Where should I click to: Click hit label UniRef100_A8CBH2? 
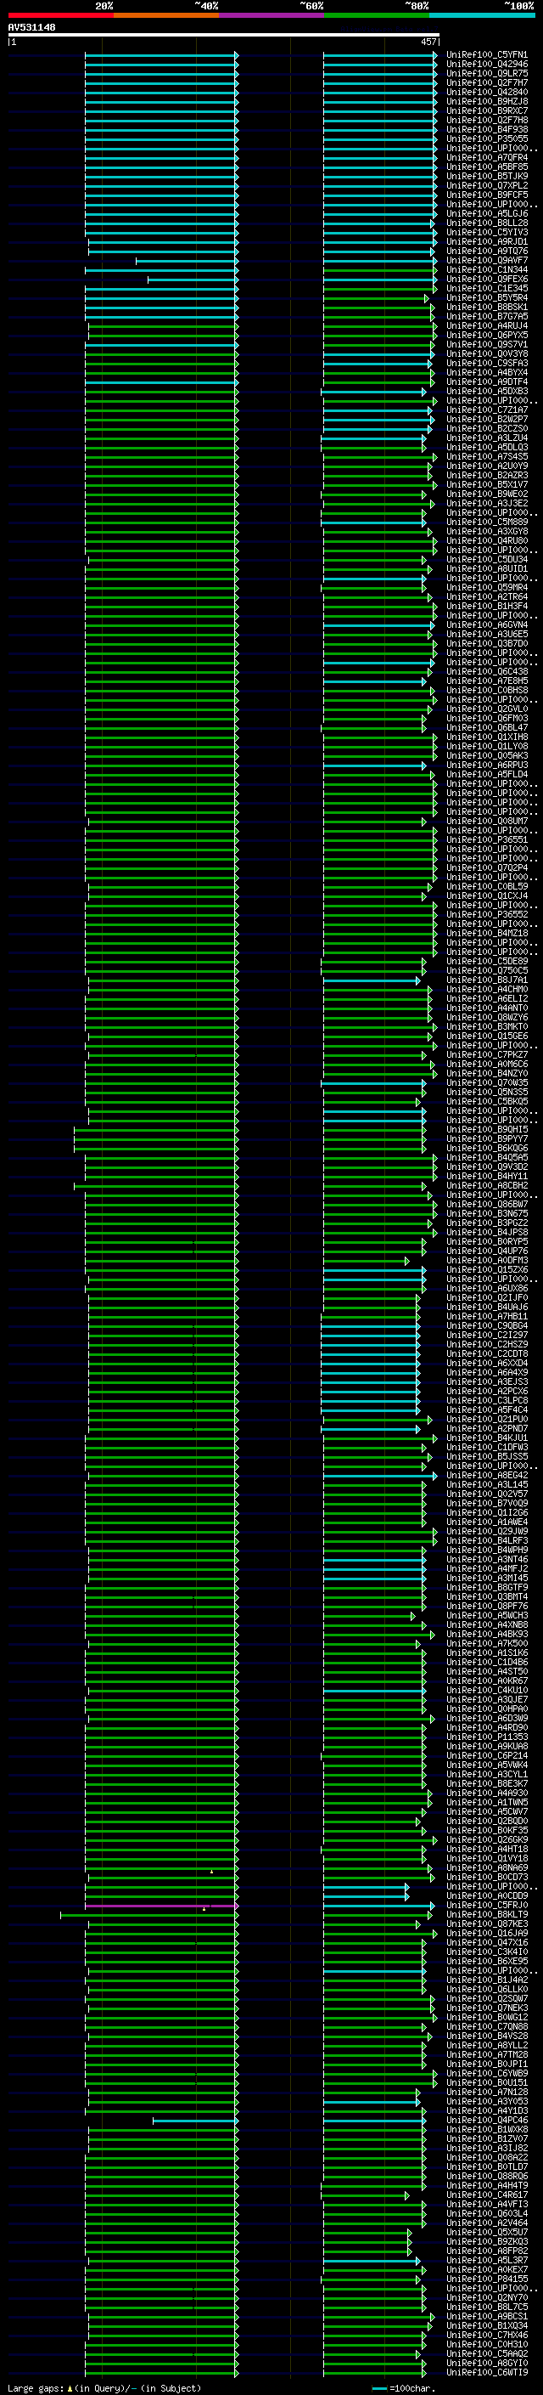click(x=487, y=1185)
